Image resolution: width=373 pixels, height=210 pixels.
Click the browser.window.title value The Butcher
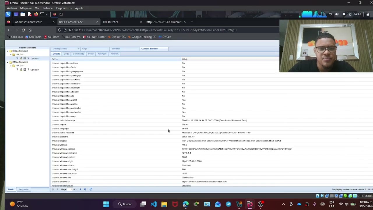[x=188, y=178]
